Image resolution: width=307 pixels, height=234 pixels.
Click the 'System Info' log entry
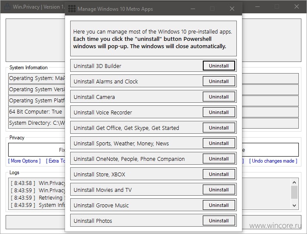[x=37, y=205]
